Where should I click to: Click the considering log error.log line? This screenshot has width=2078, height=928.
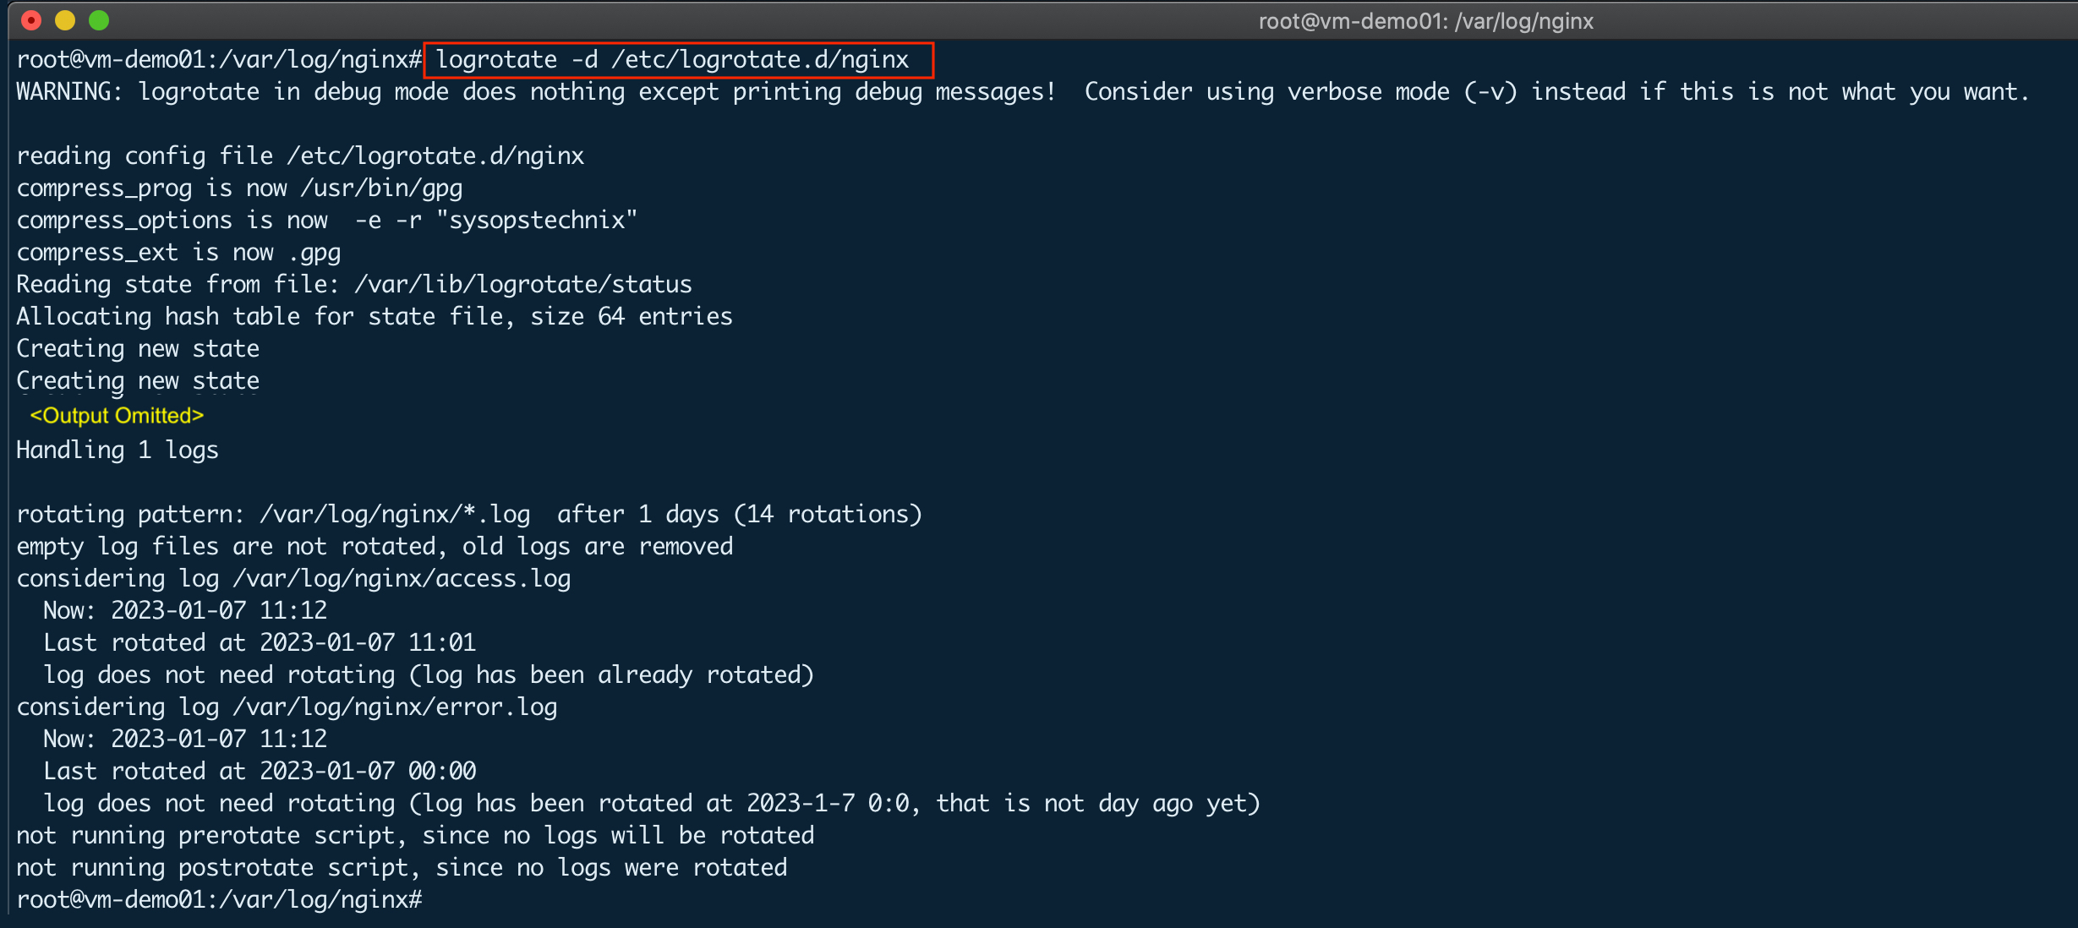click(x=287, y=707)
